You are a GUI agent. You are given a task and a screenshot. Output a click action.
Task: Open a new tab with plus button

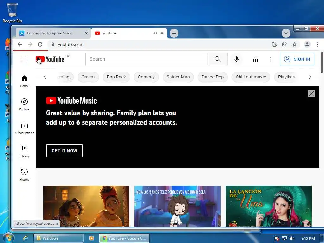coord(174,33)
